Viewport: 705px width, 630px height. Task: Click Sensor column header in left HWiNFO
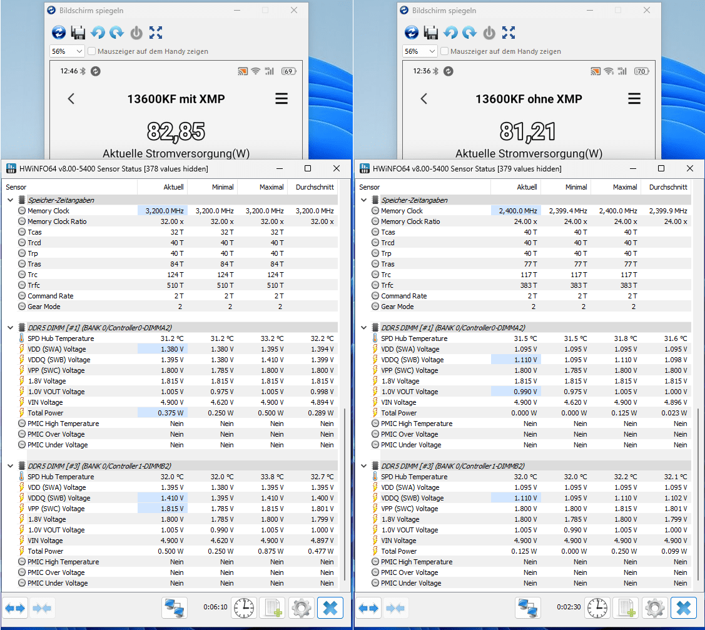point(69,187)
